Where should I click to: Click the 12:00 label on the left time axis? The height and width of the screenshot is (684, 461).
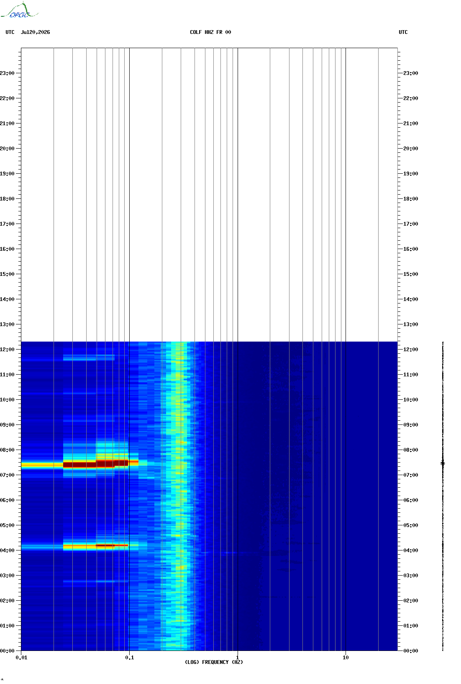[7, 350]
